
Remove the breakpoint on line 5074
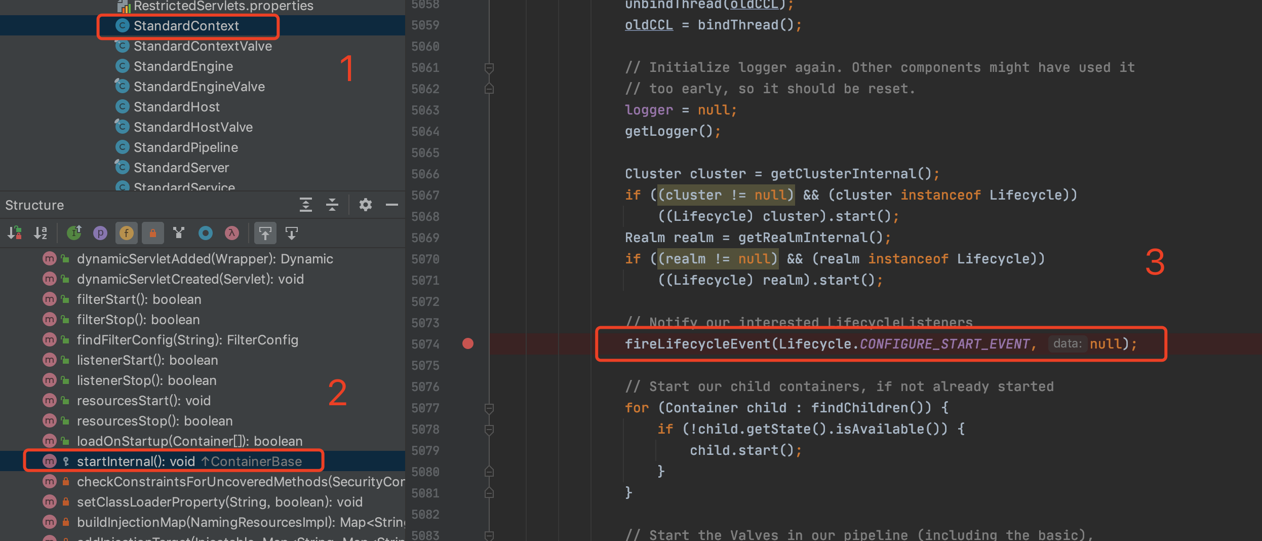[x=468, y=343]
